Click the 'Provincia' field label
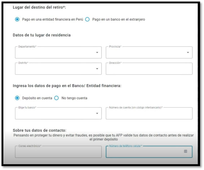 (x=115, y=47)
